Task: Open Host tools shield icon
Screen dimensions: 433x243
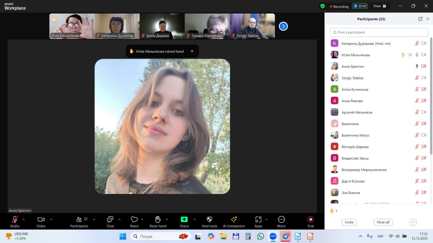Action: (x=209, y=220)
